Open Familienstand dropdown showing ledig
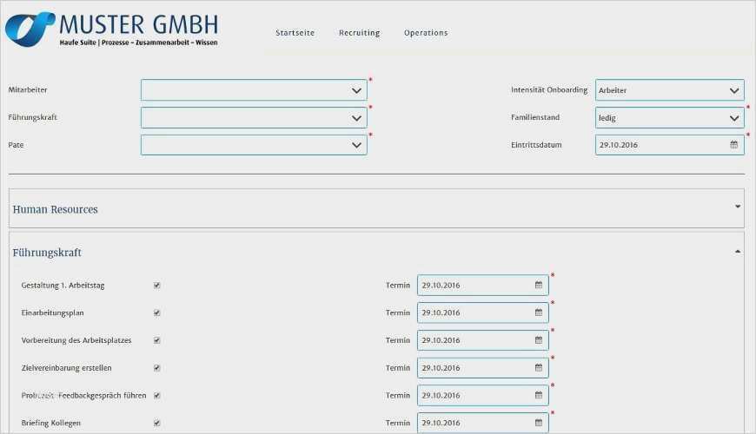Viewport: 756px width, 434px height. (670, 117)
